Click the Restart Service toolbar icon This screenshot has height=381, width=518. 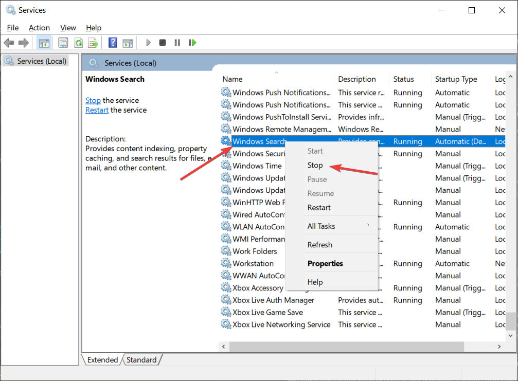tap(192, 43)
